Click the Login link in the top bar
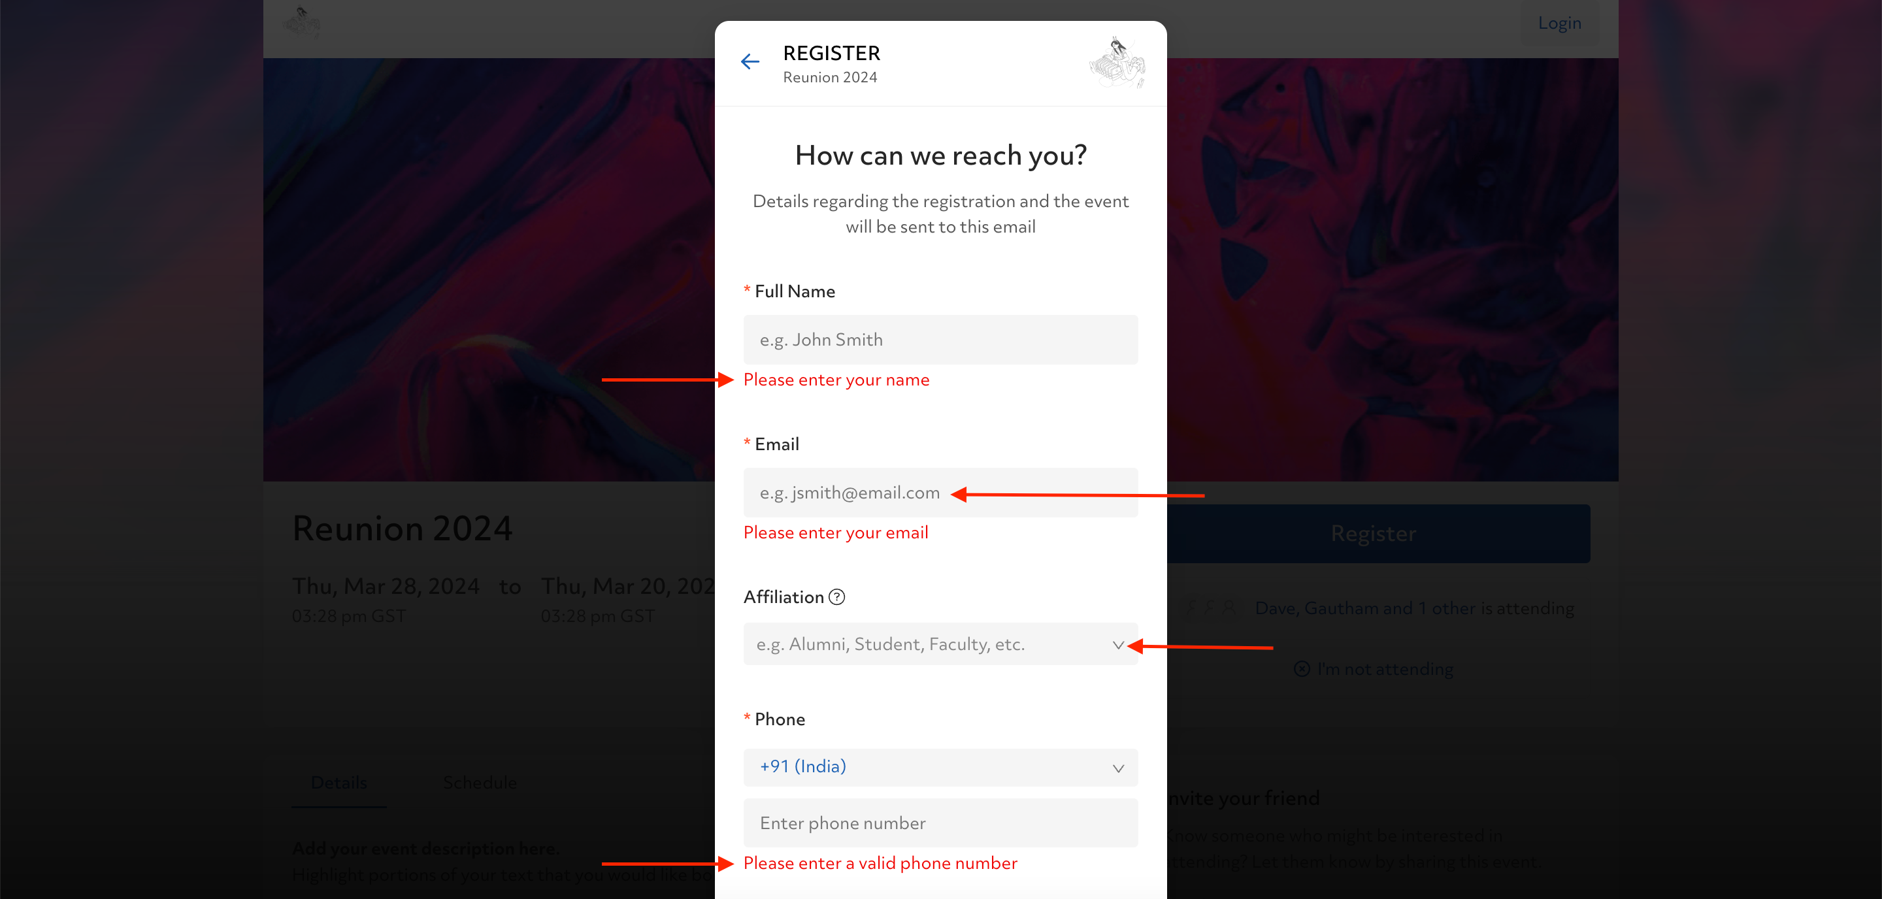This screenshot has width=1882, height=899. (x=1559, y=24)
